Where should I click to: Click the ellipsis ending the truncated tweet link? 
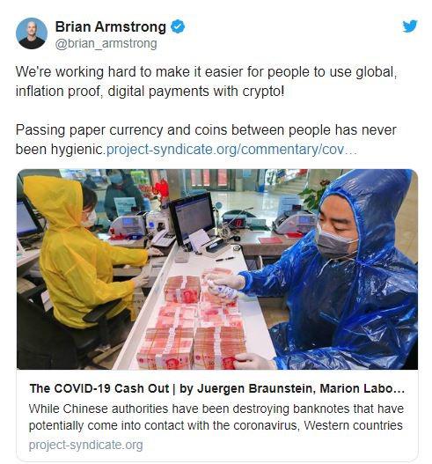click(351, 150)
